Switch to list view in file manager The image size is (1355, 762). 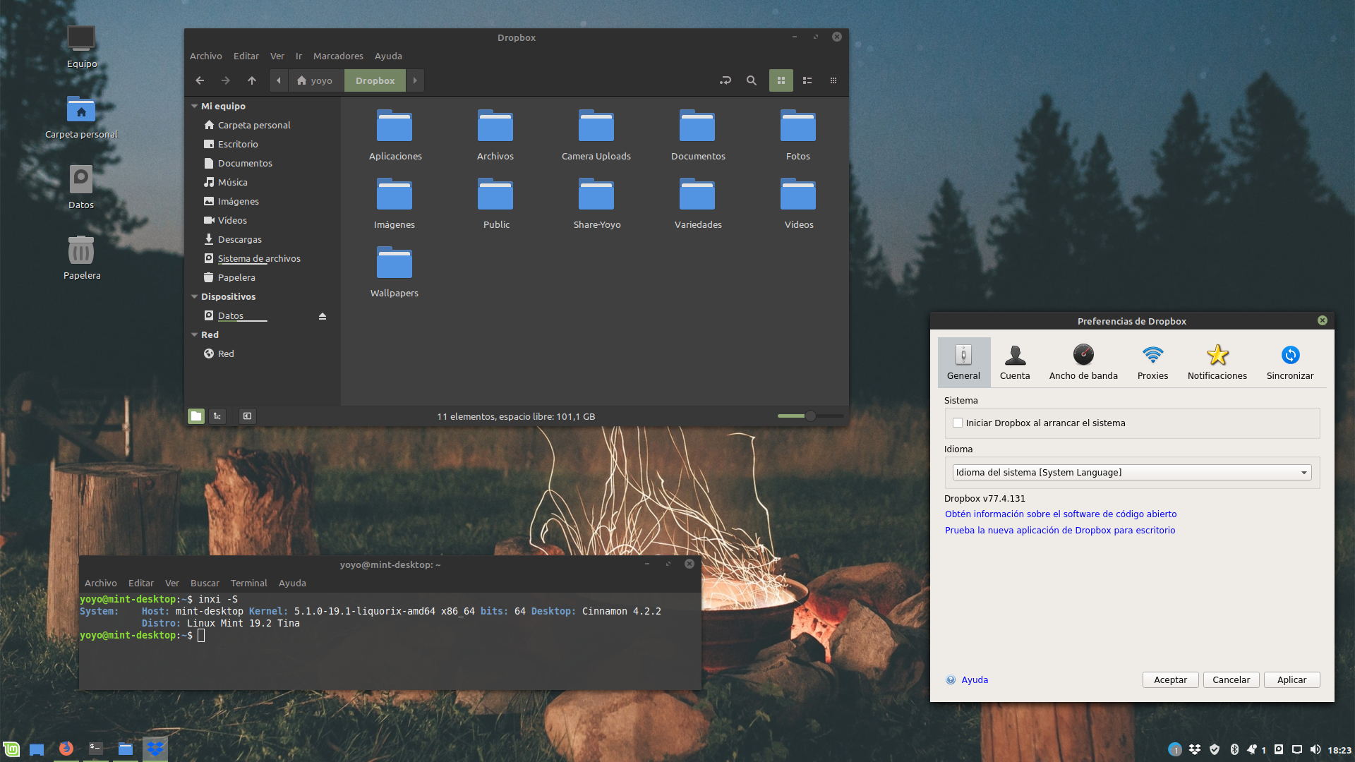pos(807,80)
